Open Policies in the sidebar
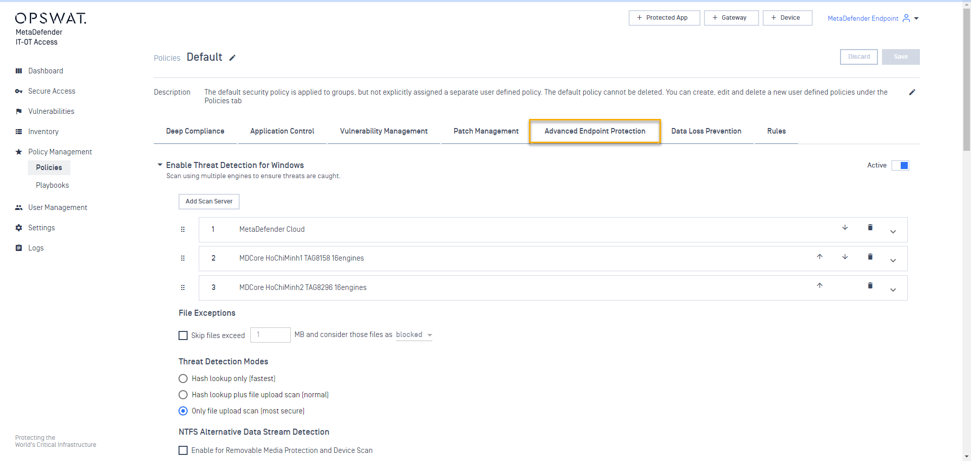971x461 pixels. pyautogui.click(x=49, y=167)
